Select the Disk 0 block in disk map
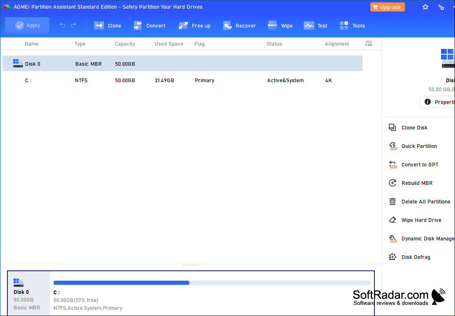The width and height of the screenshot is (455, 316). (x=29, y=293)
